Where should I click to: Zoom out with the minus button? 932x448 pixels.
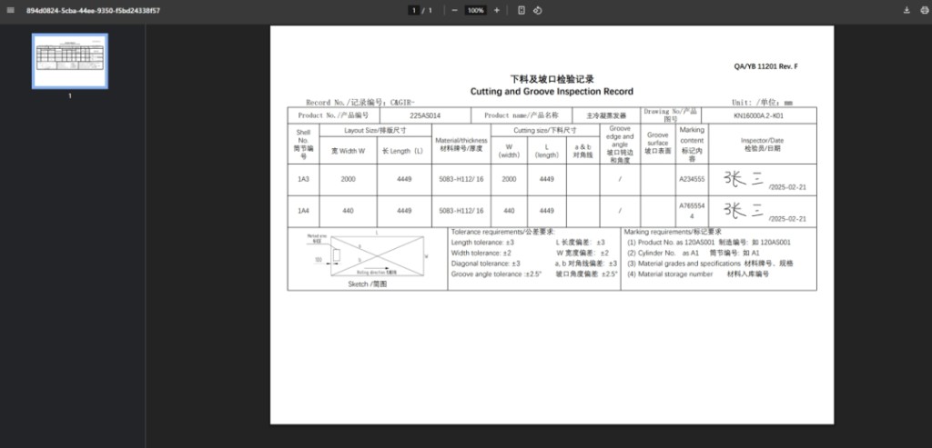pos(455,10)
